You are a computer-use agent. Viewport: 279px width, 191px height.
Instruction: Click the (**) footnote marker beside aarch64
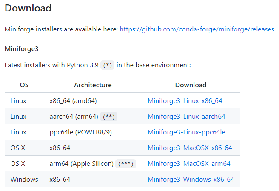coord(108,117)
